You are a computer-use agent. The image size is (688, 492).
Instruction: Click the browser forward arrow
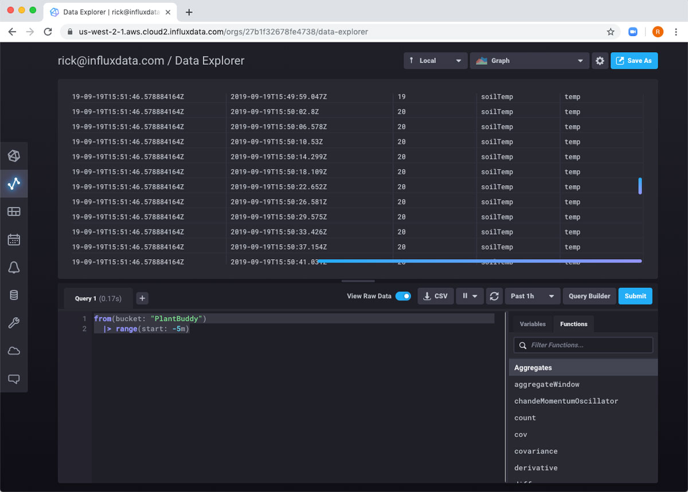[30, 32]
